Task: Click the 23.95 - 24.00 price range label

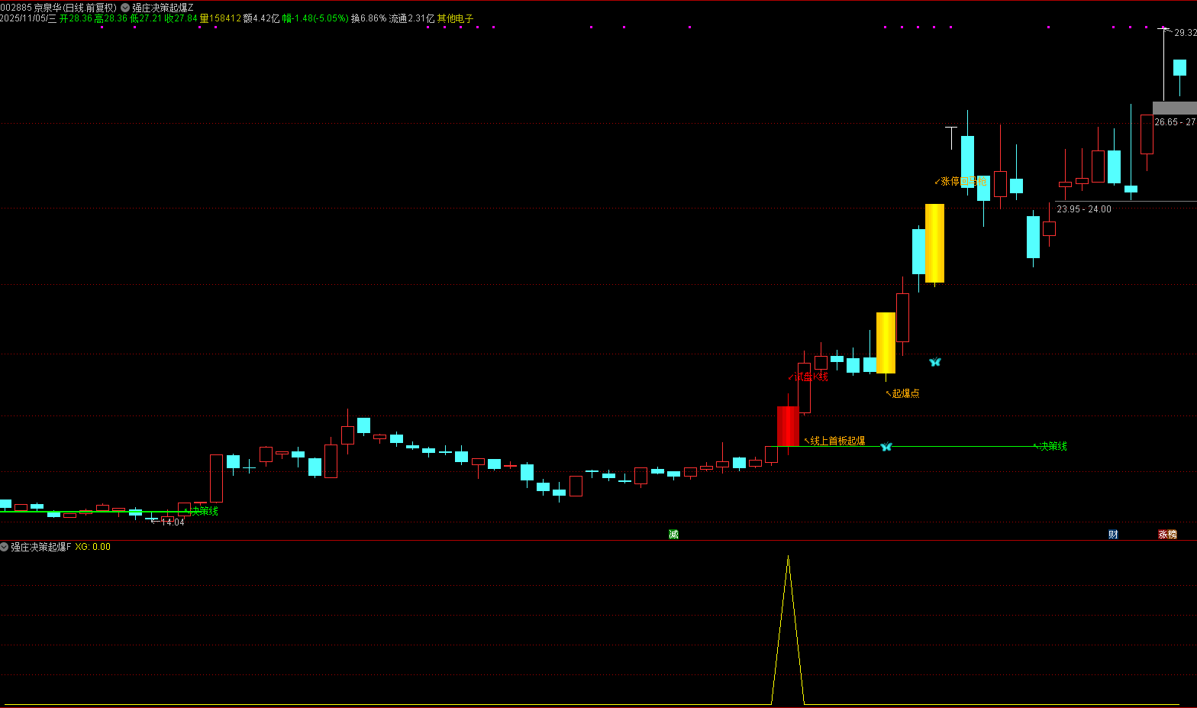Action: coord(1083,209)
